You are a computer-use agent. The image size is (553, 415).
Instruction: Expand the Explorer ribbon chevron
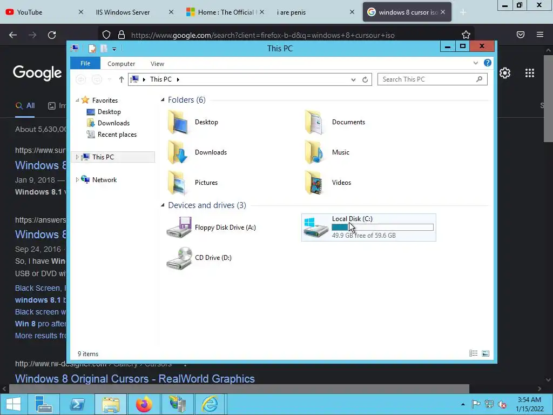[475, 63]
